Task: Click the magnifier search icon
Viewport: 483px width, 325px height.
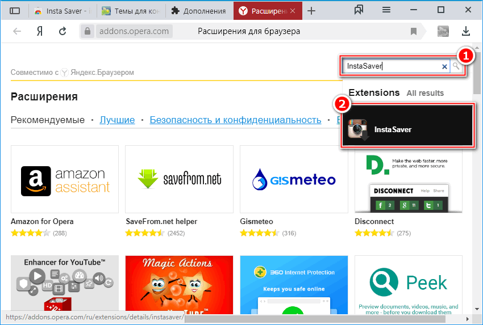Action: pyautogui.click(x=456, y=66)
